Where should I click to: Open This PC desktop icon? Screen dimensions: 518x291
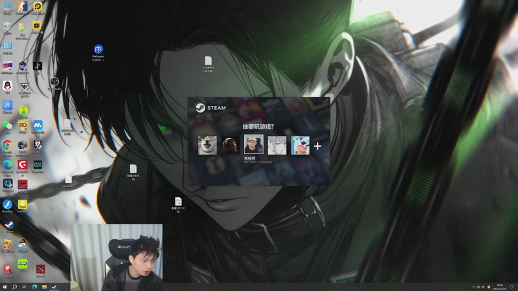(x=7, y=8)
